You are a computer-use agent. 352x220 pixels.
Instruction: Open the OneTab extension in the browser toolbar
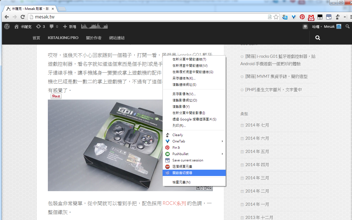294,17
